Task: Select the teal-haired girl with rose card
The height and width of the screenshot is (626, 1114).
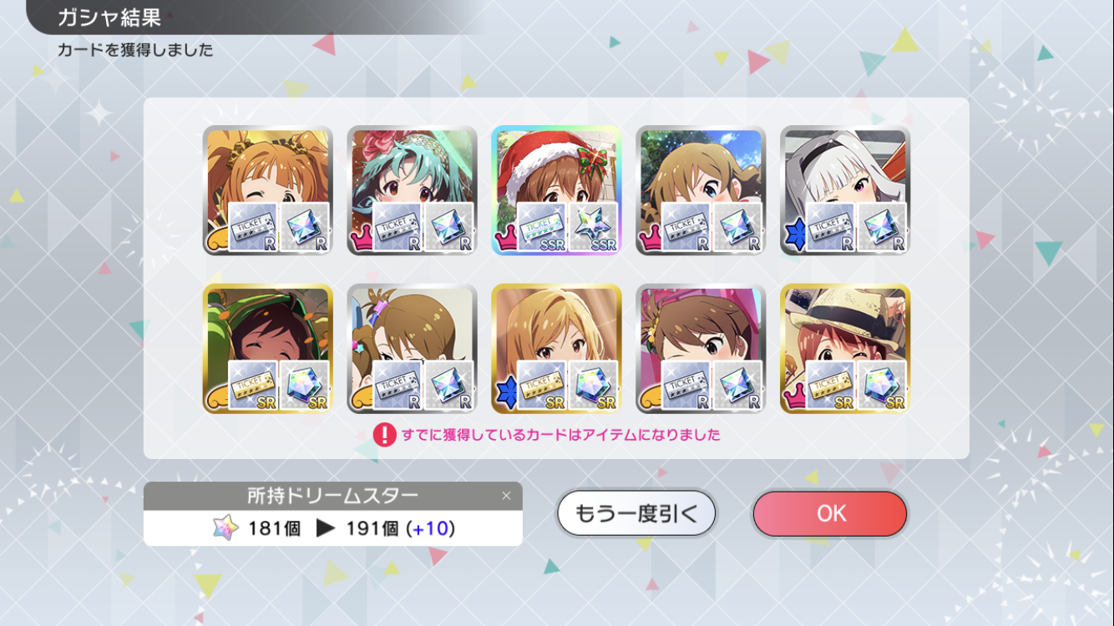Action: tap(412, 190)
